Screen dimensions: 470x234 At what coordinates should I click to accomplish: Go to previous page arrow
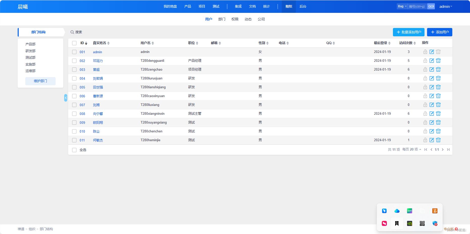pyautogui.click(x=431, y=150)
